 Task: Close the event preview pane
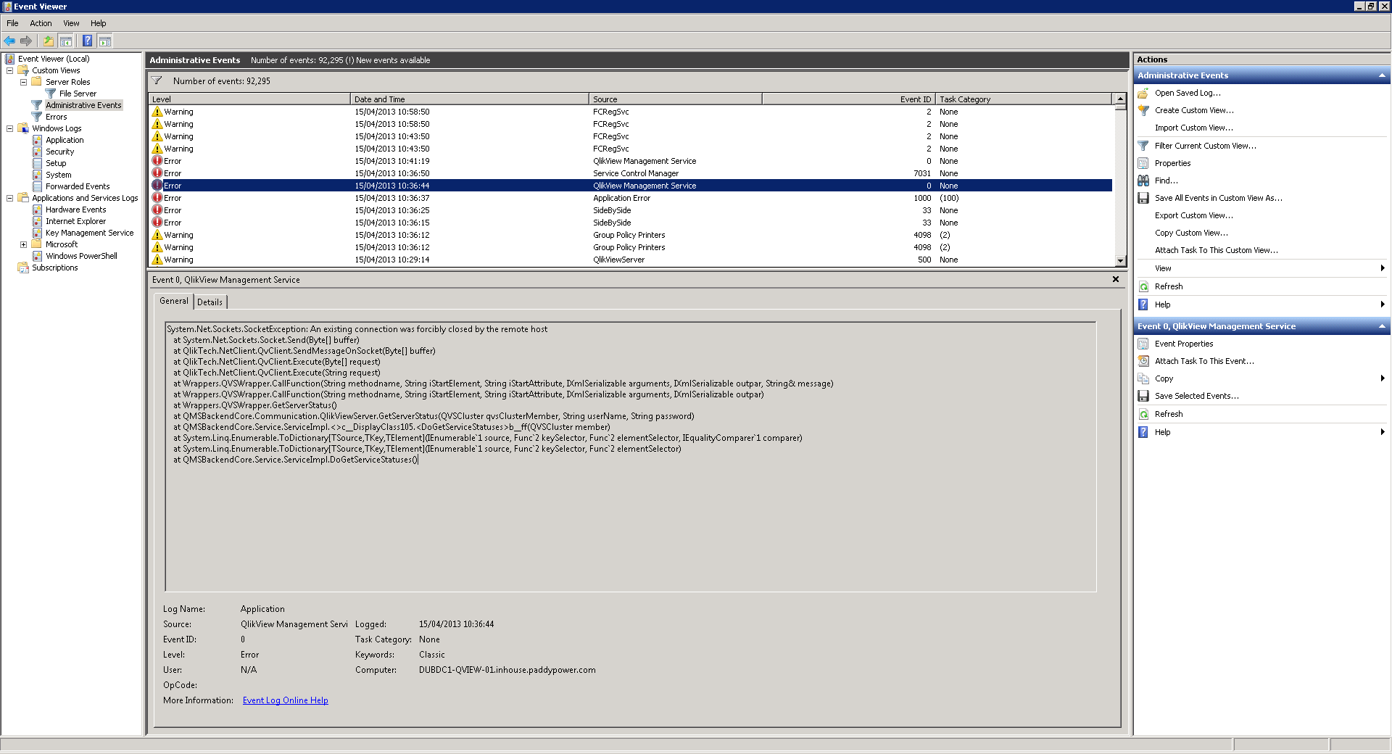pos(1116,279)
